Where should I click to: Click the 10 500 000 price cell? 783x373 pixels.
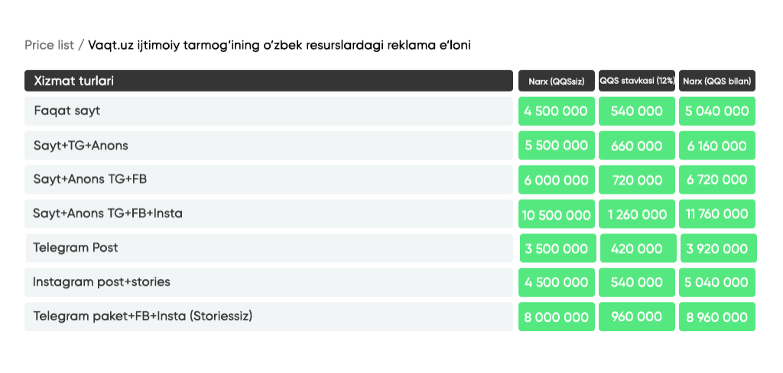557,214
